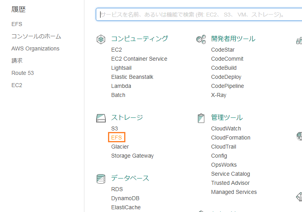
Task: Open the RDS database service
Action: [x=117, y=189]
